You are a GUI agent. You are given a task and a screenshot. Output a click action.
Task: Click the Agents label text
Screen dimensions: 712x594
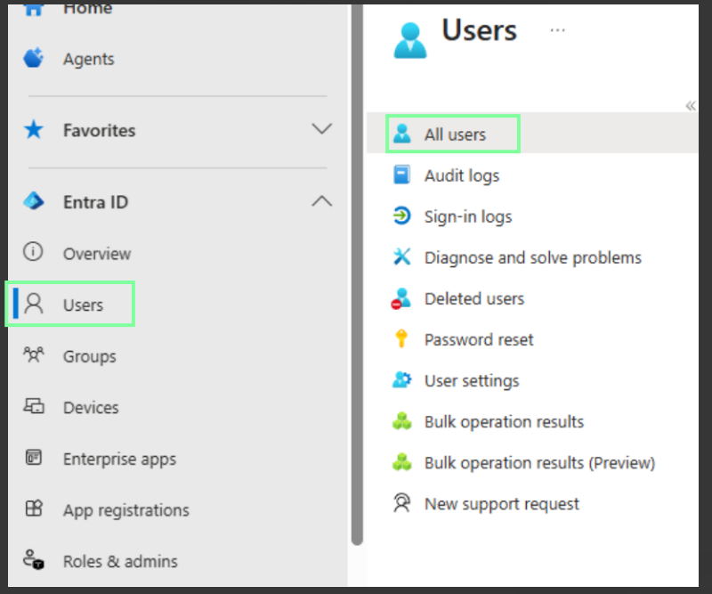pos(88,59)
